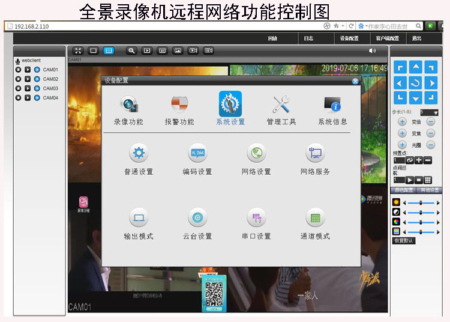The height and width of the screenshot is (322, 450).
Task: Open browser bookmark star dropdown arrow
Action: point(343,26)
